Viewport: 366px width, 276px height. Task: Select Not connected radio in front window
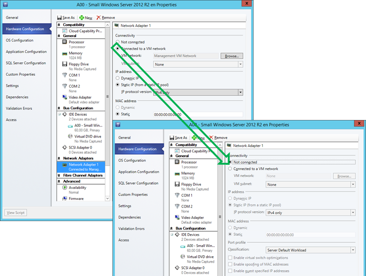pyautogui.click(x=230, y=162)
